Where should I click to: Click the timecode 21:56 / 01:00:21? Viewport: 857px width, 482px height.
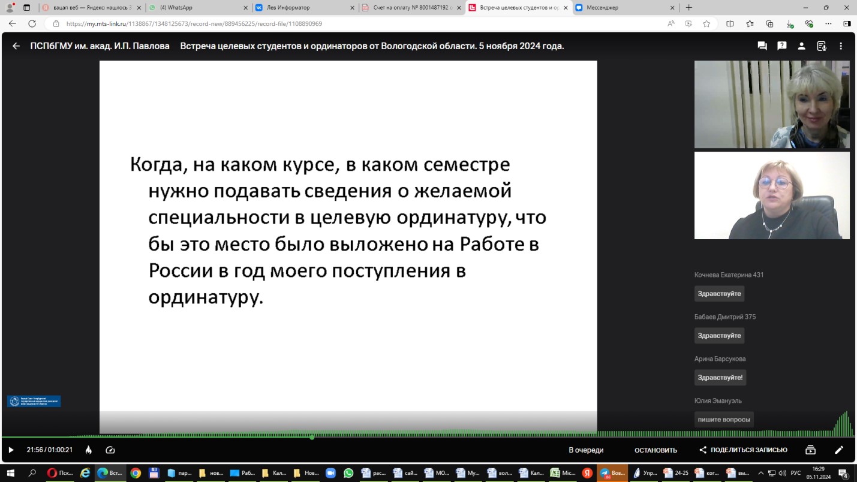(x=49, y=450)
